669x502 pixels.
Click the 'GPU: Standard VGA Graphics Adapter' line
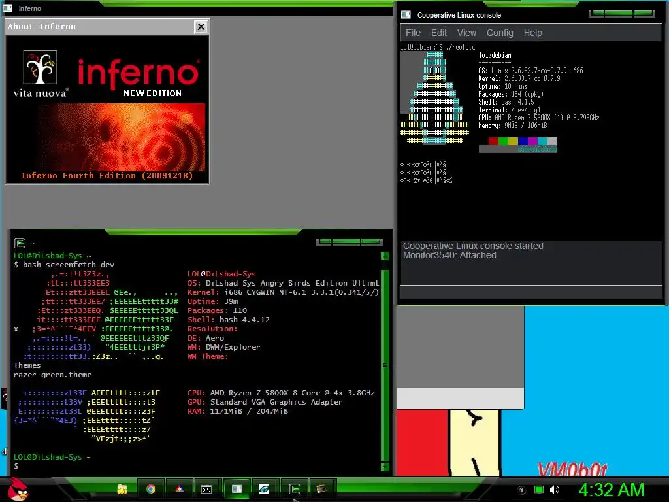265,402
